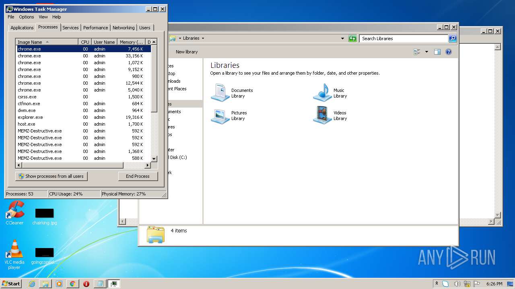
Task: Select csrss.exe process row
Action: pos(83,97)
